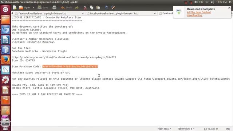Close the s-plugin-license.txt tab

coord(83,13)
